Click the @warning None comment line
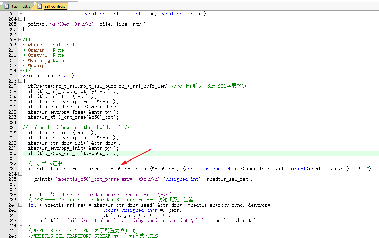The height and width of the screenshot is (238, 379). pos(43,60)
